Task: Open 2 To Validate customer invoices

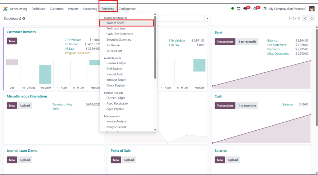Action: tap(73, 40)
